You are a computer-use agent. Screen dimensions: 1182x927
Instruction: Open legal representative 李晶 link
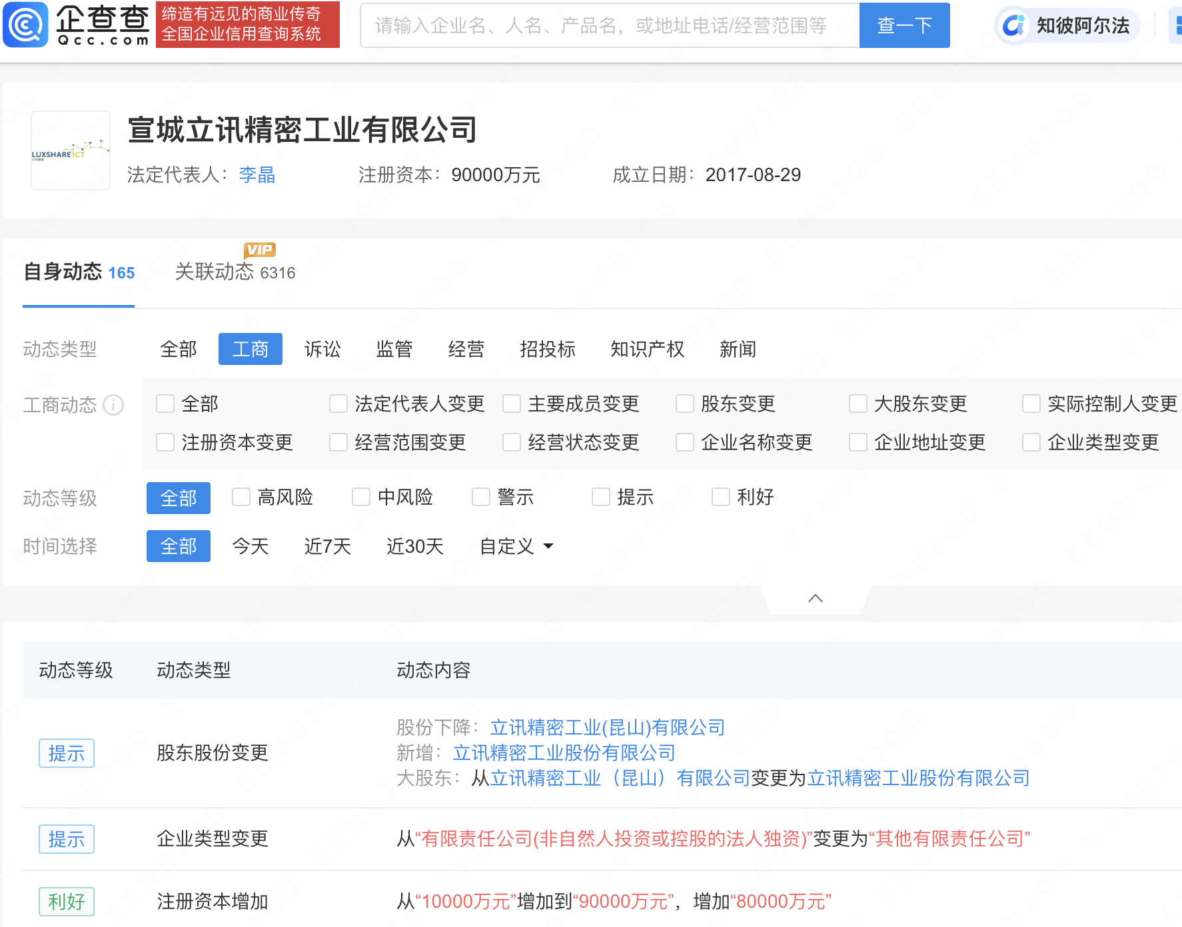pyautogui.click(x=257, y=174)
